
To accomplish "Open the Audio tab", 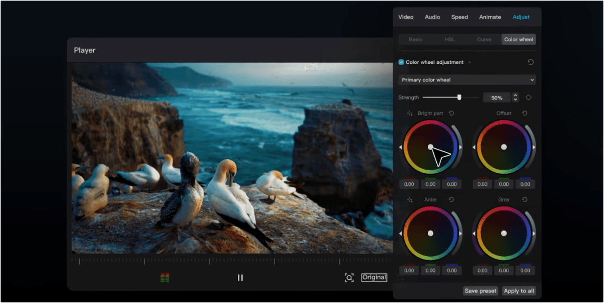I will pyautogui.click(x=432, y=17).
